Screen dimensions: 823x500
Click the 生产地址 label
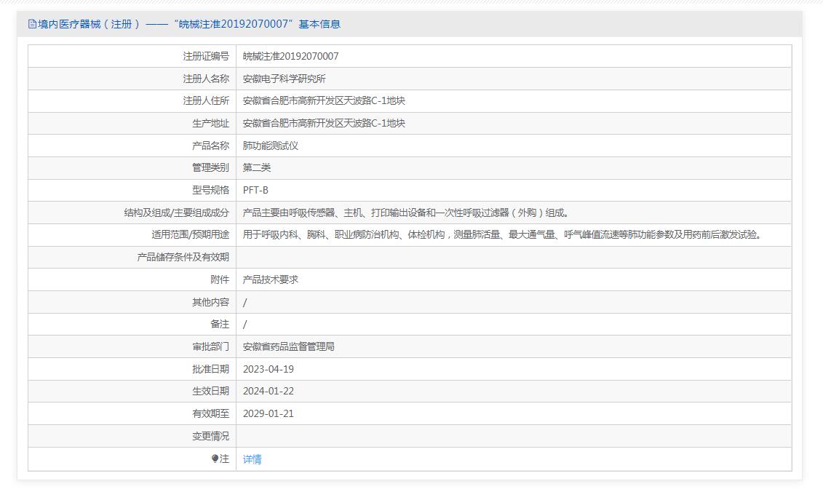pyautogui.click(x=210, y=124)
